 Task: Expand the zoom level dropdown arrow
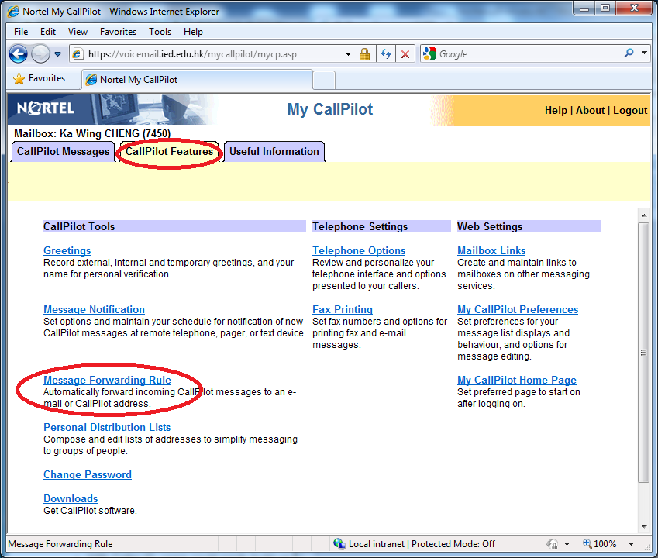(x=631, y=544)
